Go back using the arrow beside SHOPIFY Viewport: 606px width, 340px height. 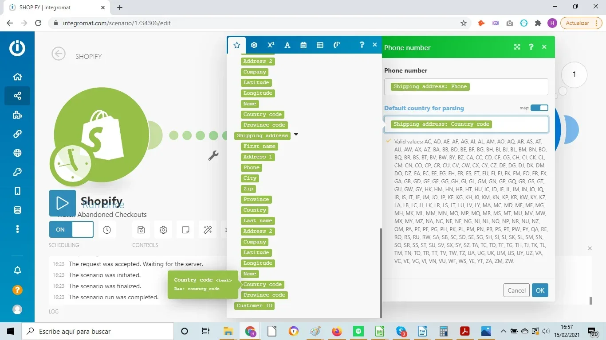[59, 54]
